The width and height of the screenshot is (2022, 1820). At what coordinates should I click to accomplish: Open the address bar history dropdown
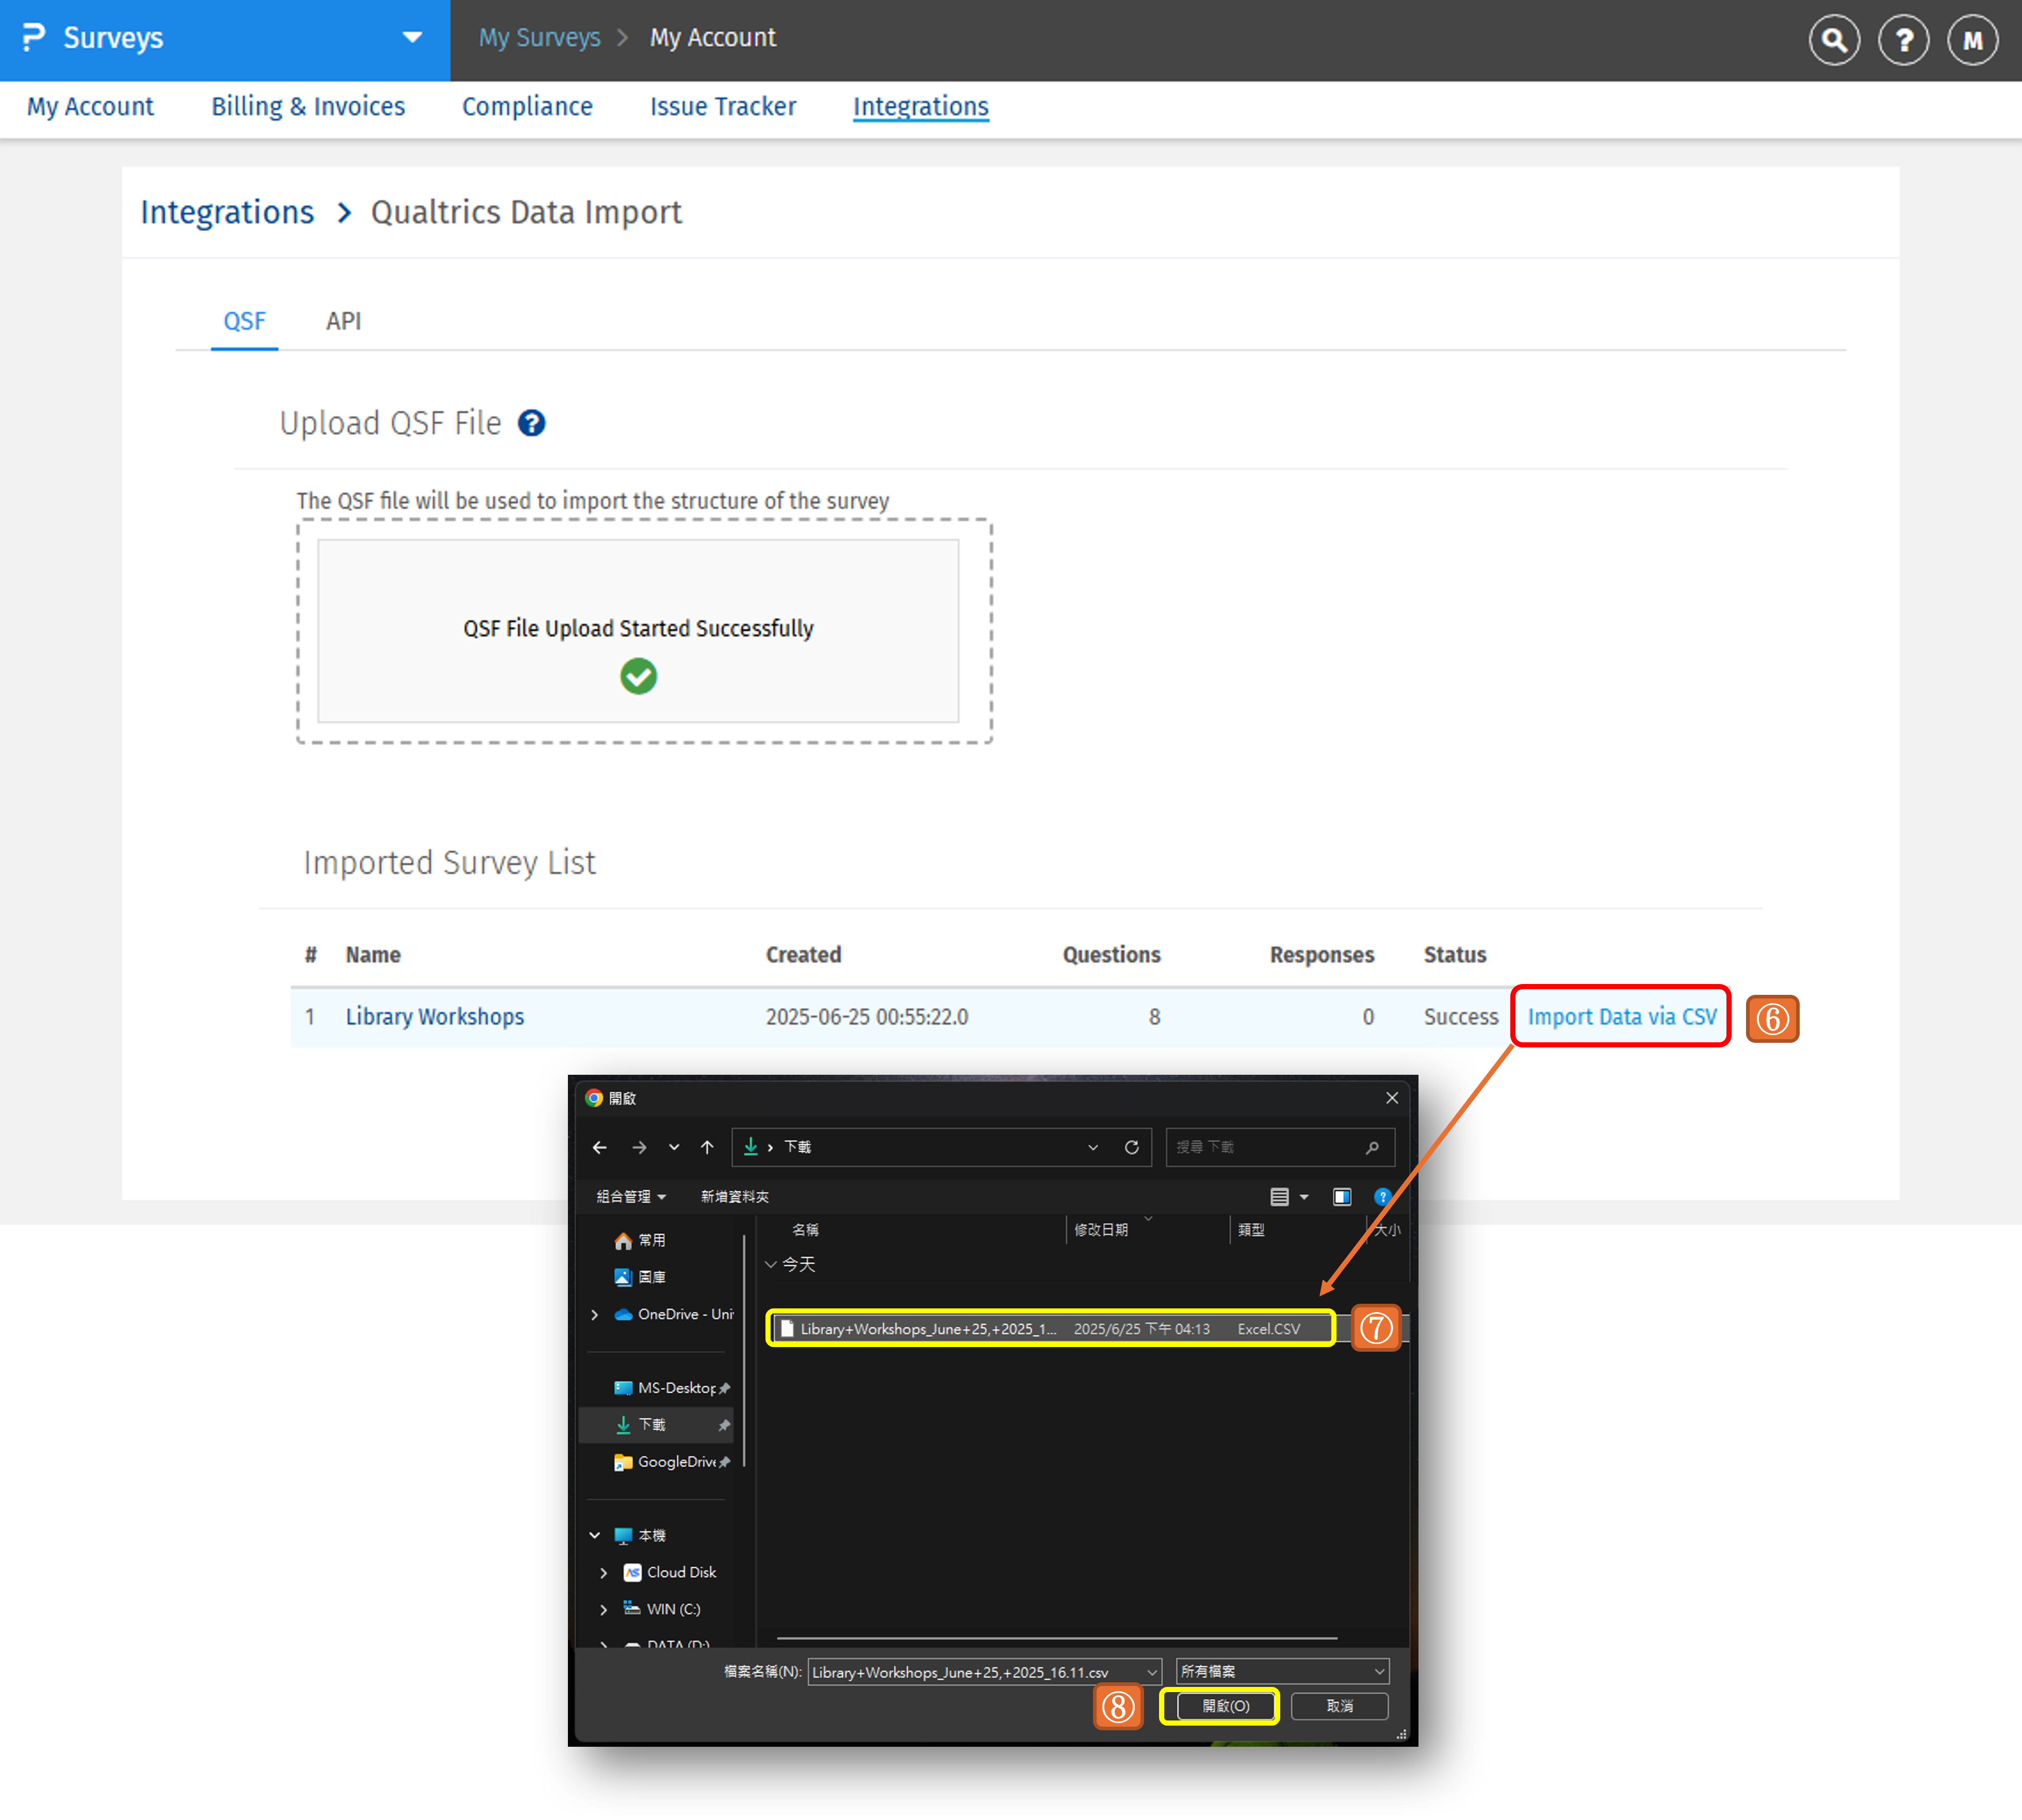[1093, 1147]
